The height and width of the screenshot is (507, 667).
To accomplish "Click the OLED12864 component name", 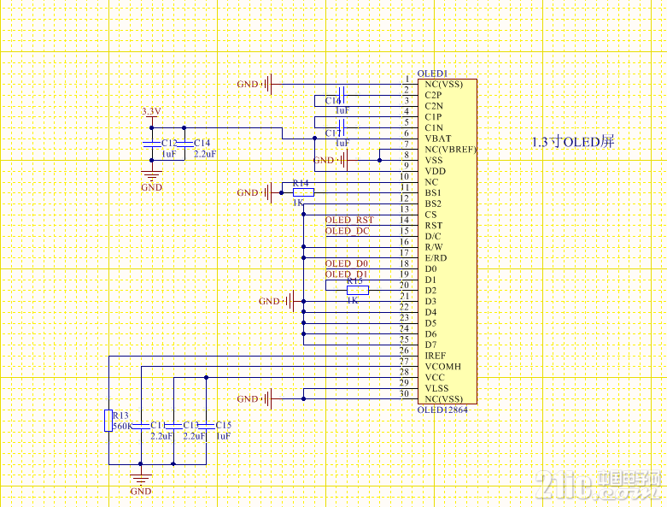I will [x=442, y=410].
